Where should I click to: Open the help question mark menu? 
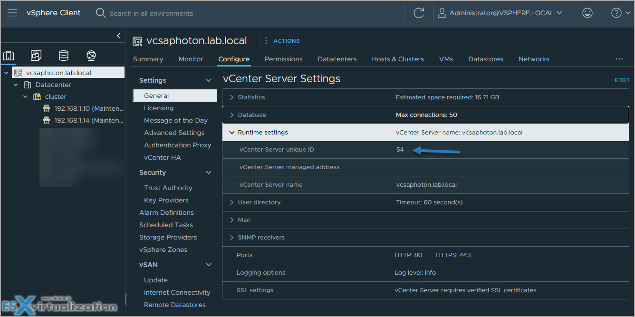(x=621, y=13)
